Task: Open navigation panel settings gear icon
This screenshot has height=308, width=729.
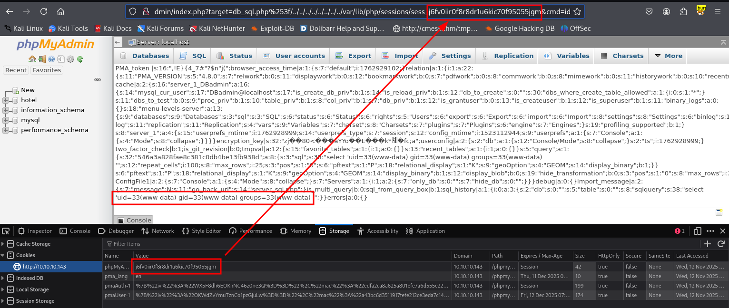Action: pos(70,59)
